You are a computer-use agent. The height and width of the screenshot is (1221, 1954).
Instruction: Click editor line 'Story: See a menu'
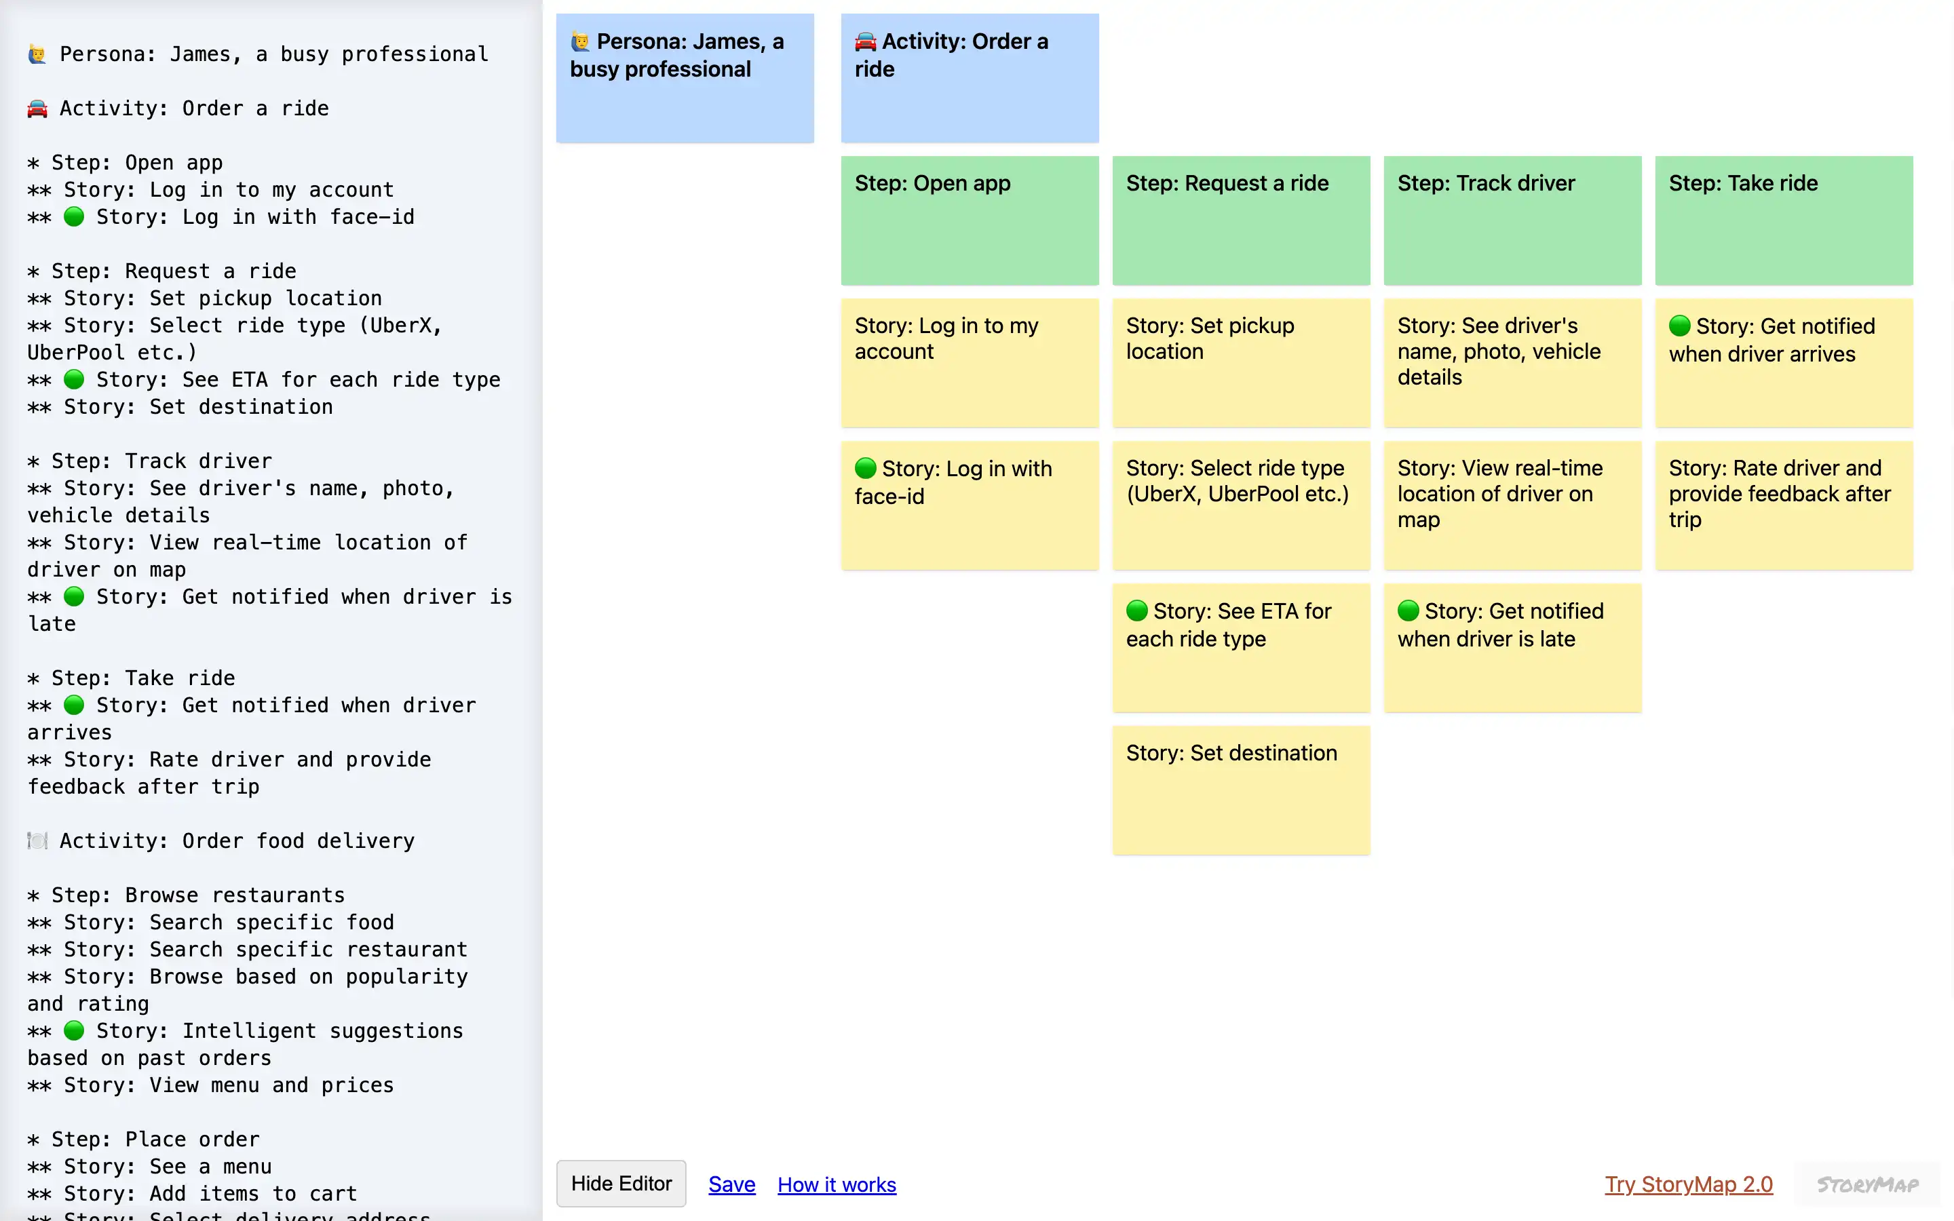tap(149, 1166)
